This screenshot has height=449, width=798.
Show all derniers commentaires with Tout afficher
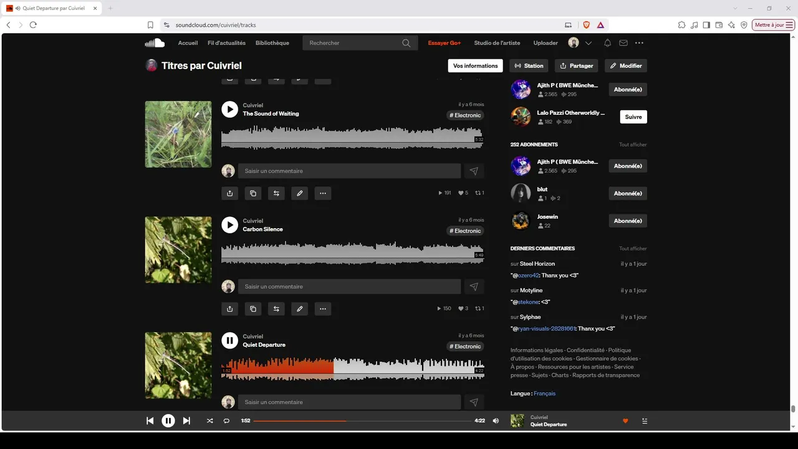pyautogui.click(x=633, y=249)
